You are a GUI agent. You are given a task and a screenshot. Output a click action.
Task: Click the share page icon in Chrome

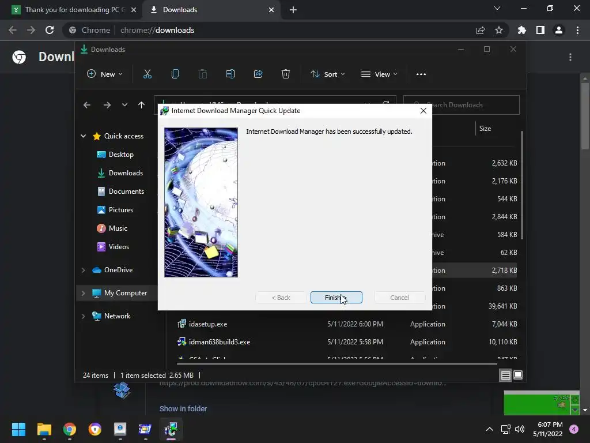pos(481,30)
